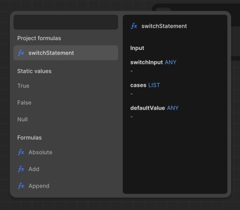Viewport: 240px width, 210px height.
Task: Click the Formulas section heading
Action: [x=29, y=138]
